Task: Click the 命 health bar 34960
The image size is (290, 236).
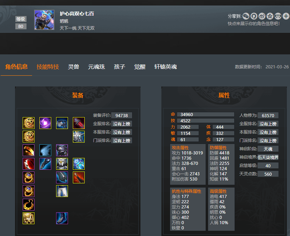Action: [206, 114]
